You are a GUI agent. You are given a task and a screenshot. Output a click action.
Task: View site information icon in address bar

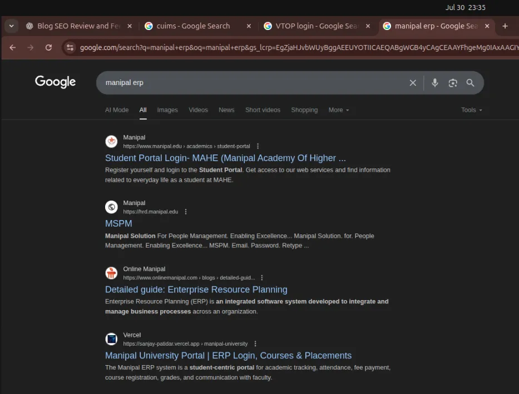point(70,48)
